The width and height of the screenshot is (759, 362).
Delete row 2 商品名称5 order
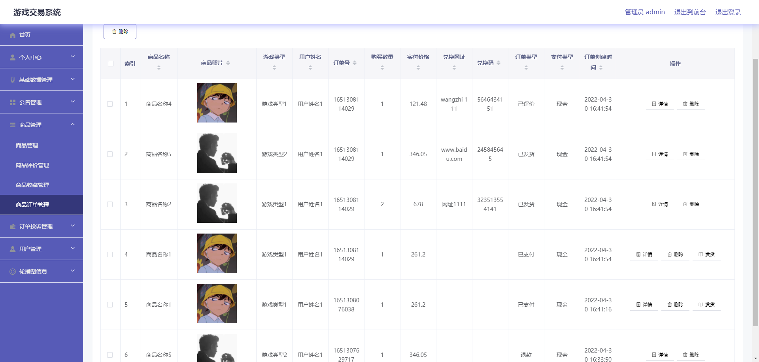[691, 154]
